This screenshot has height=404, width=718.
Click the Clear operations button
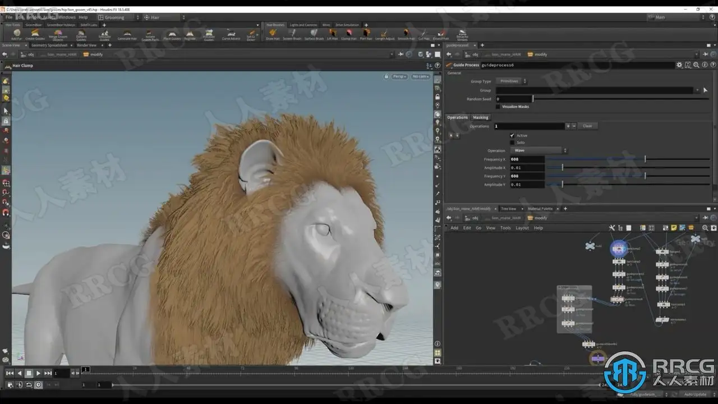point(587,126)
